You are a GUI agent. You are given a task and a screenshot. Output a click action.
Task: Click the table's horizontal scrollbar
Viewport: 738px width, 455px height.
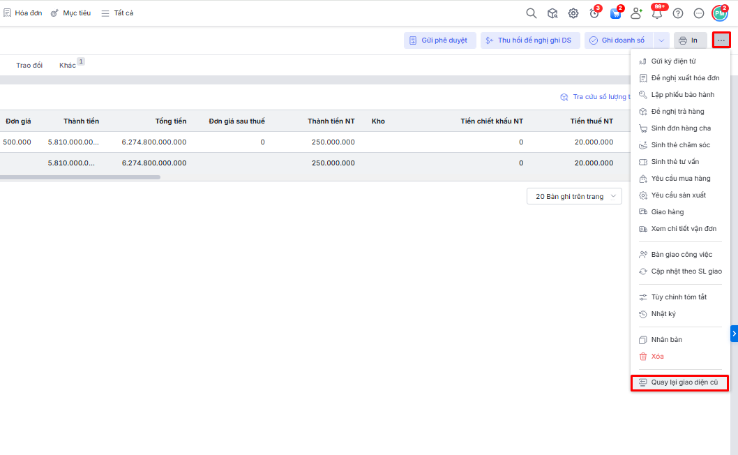(x=80, y=177)
